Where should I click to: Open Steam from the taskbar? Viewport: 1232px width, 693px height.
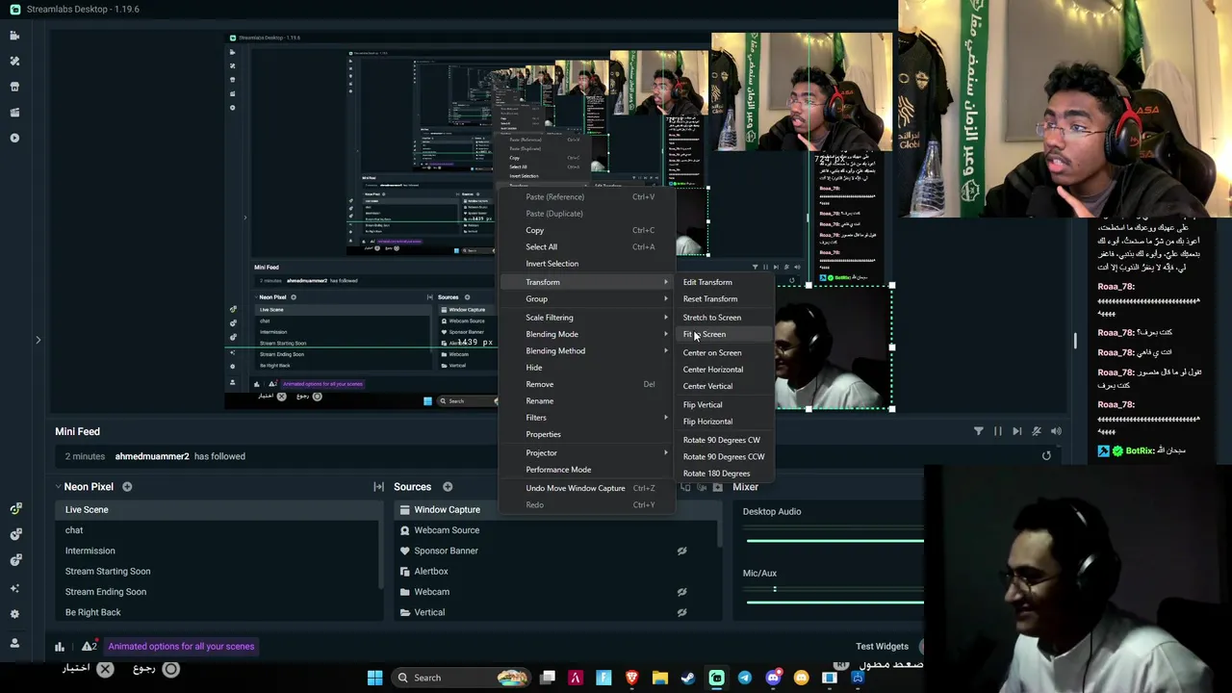click(688, 678)
